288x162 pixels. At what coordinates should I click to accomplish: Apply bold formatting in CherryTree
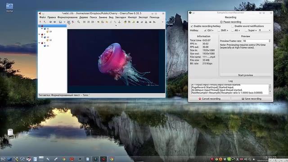[138, 22]
